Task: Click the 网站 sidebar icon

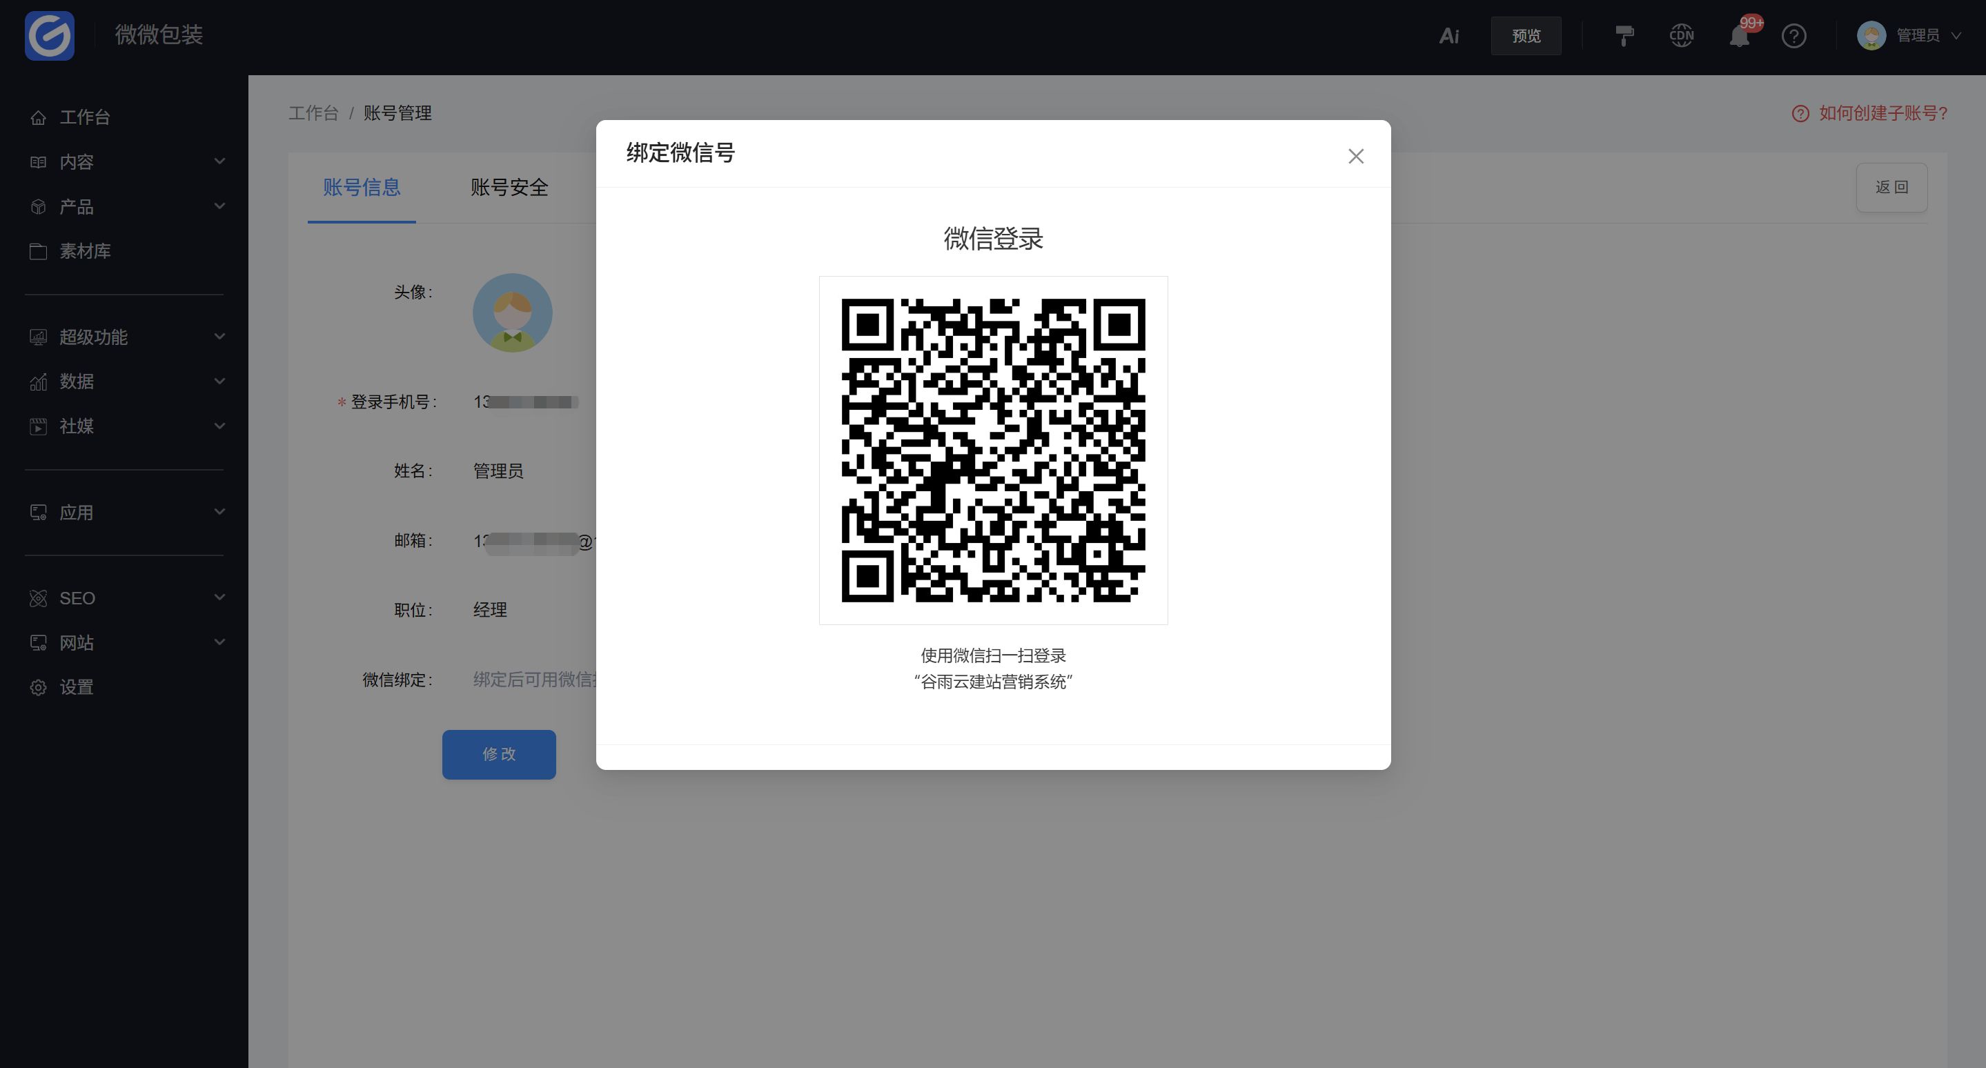Action: pos(38,642)
